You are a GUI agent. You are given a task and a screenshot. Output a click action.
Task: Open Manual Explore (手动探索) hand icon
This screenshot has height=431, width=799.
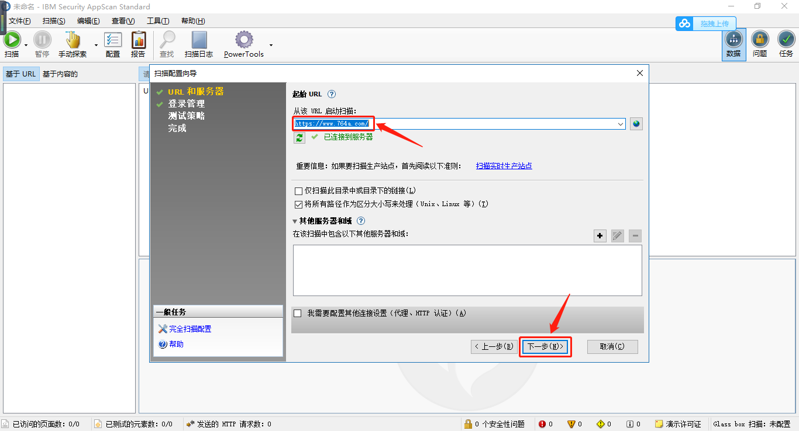tap(73, 40)
